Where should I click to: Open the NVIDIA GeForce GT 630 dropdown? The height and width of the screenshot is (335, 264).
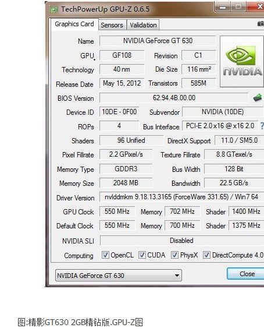[119, 275]
